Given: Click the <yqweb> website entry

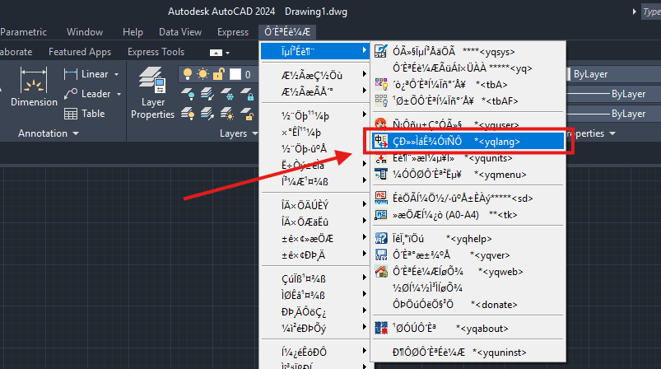Looking at the screenshot, I should tap(468, 272).
